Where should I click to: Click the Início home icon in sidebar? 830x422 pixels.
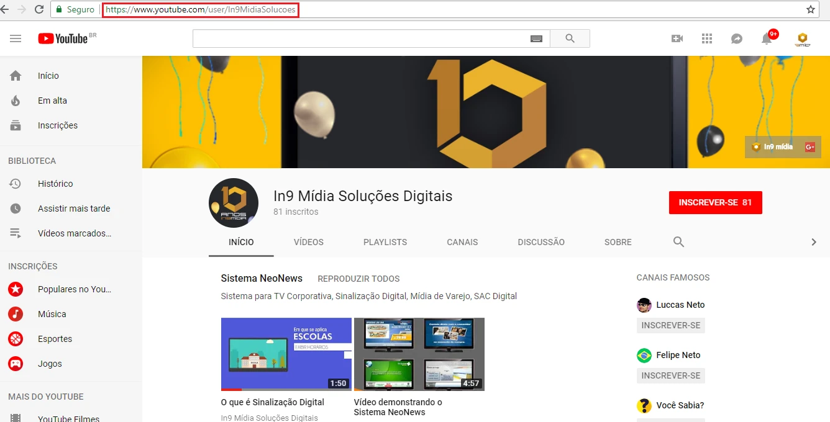[16, 76]
